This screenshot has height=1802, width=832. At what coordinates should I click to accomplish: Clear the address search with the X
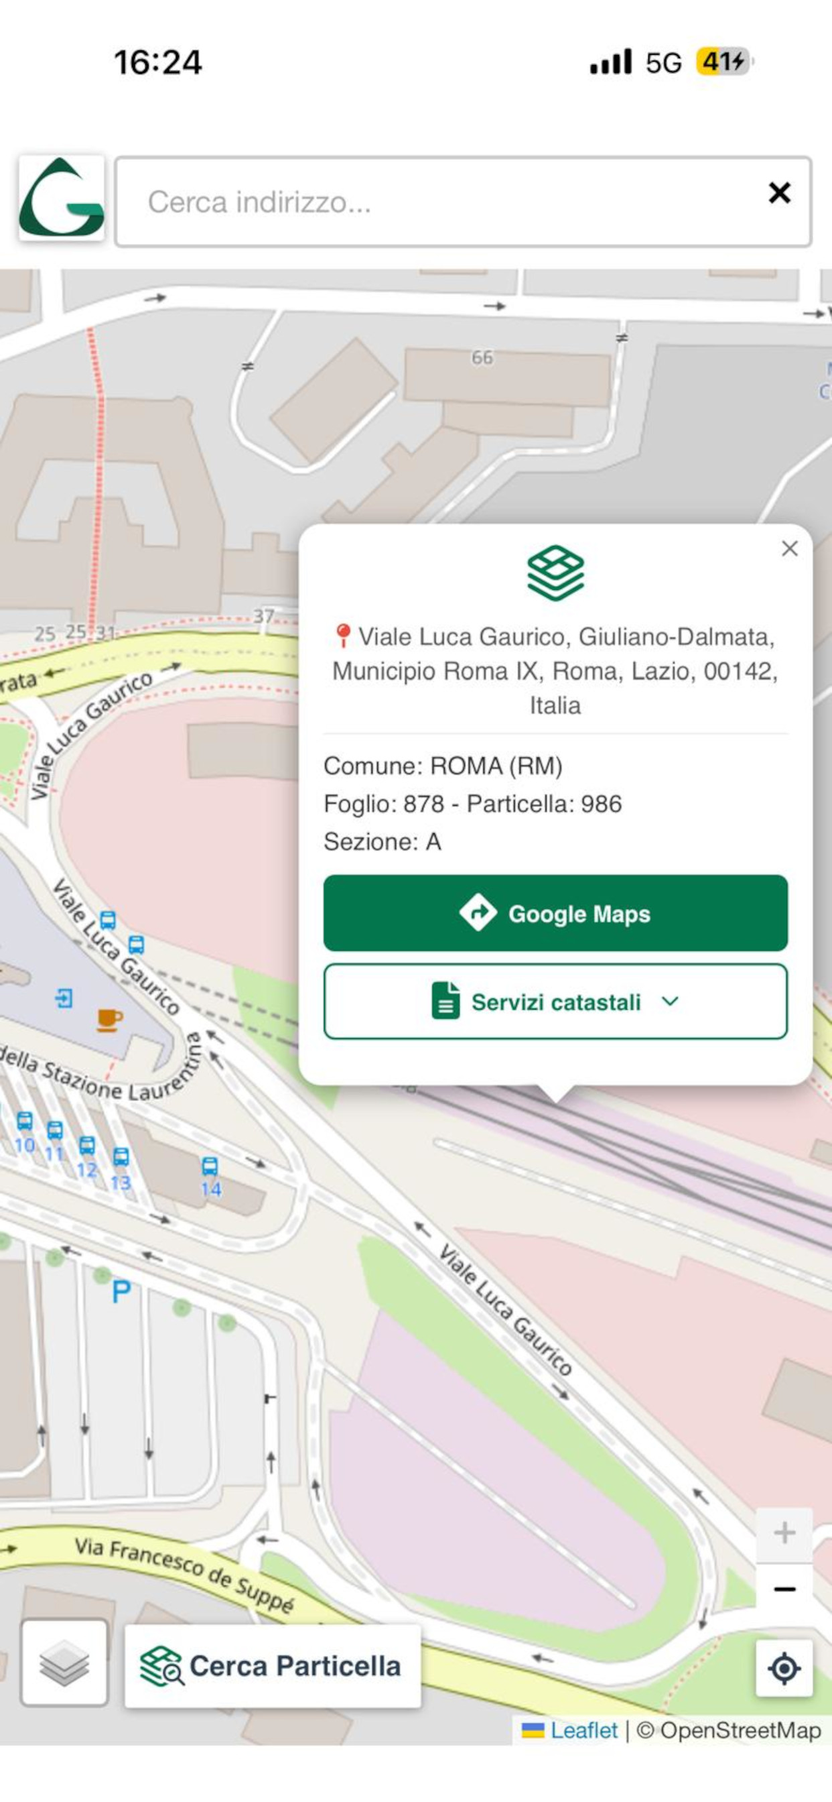pos(780,192)
